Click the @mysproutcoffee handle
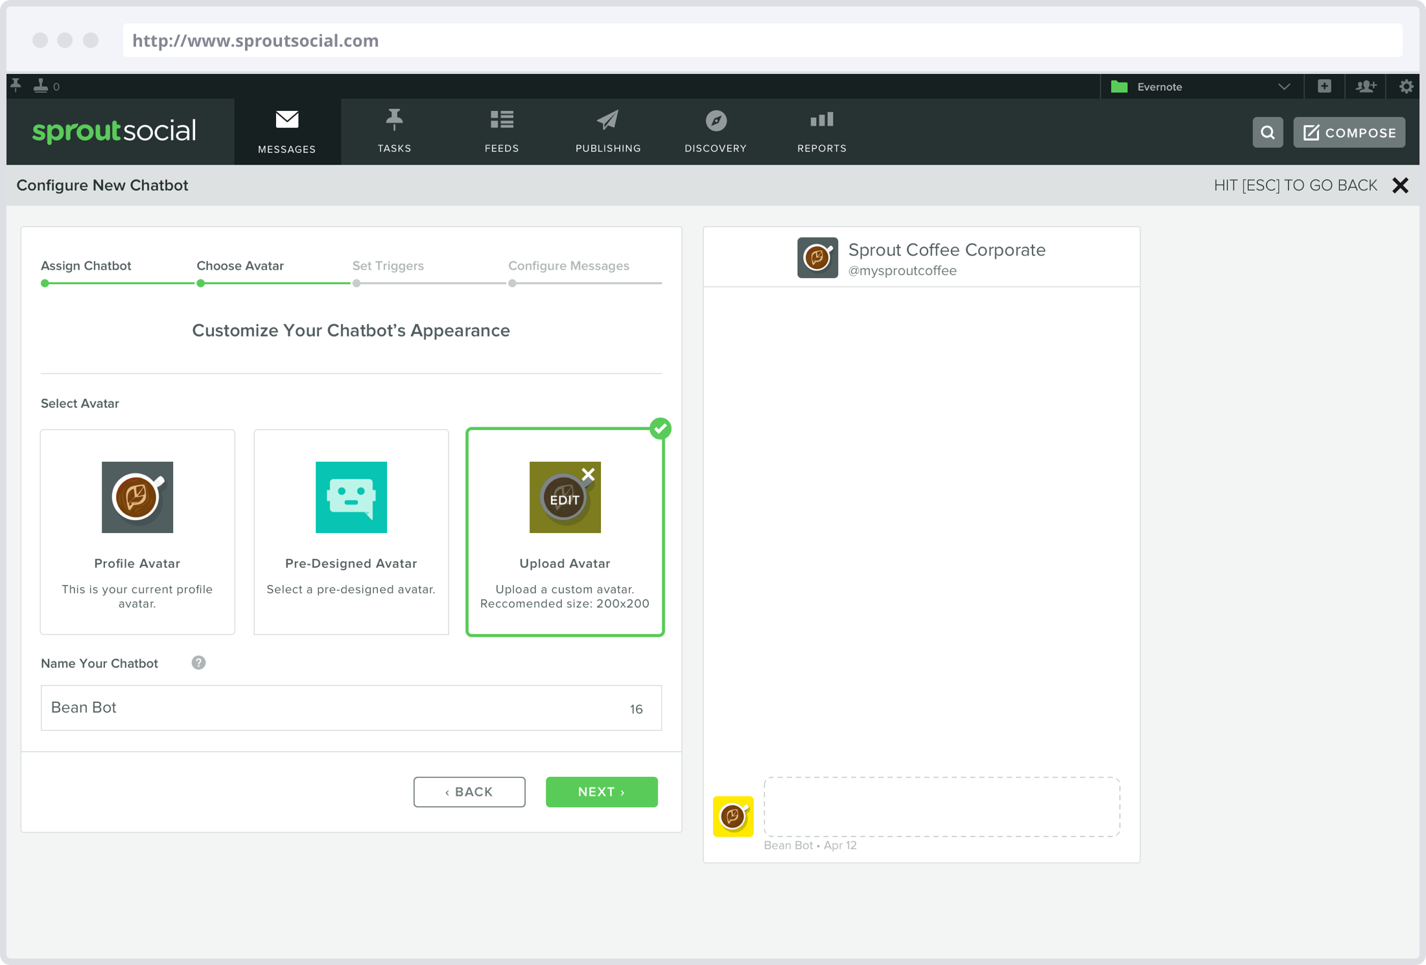Screen dimensions: 1426x965 click(x=902, y=271)
